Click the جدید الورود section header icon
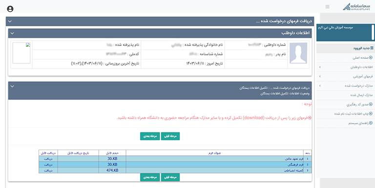 point(372,48)
